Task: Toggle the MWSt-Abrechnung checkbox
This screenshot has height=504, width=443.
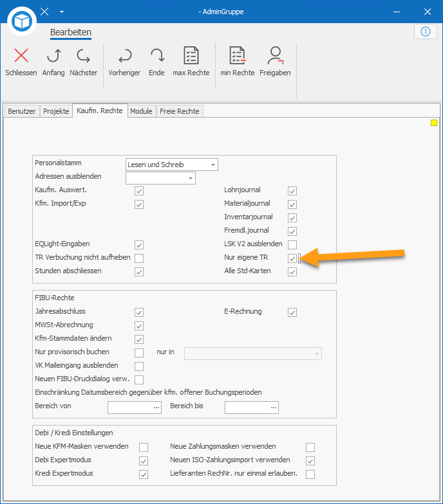Action: coord(139,326)
